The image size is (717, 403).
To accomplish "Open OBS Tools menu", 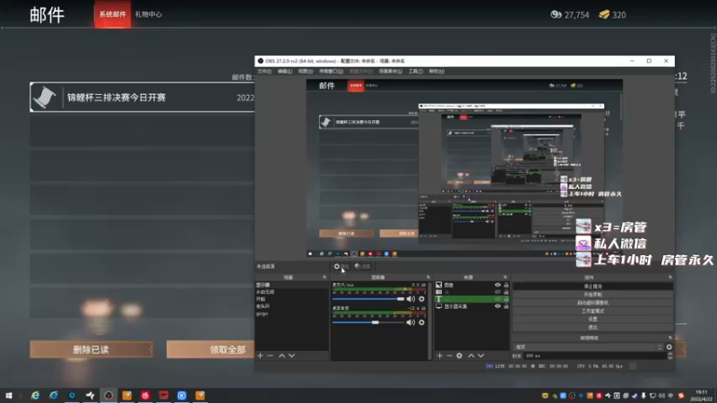I will [415, 72].
